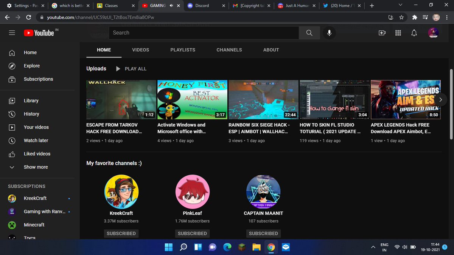Screen dimensions: 454x255
Task: Open the Chrome tab search dropdown arrow
Action: coord(401,5)
